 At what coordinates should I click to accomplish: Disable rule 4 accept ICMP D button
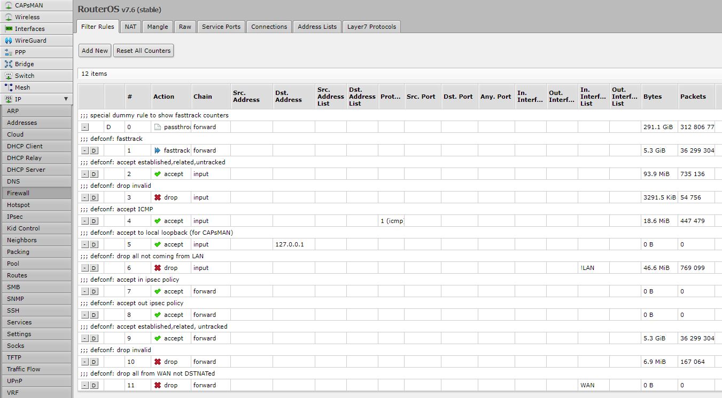tap(94, 221)
